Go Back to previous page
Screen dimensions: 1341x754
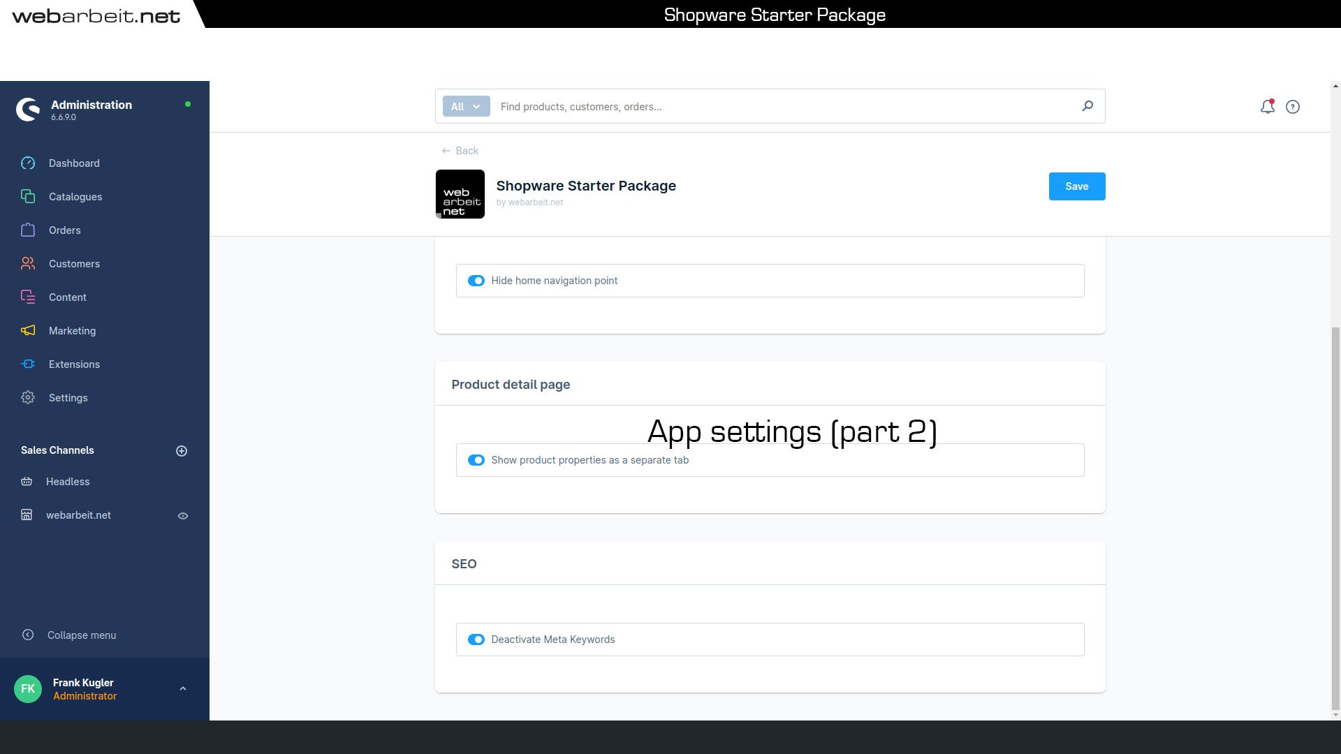pos(460,151)
